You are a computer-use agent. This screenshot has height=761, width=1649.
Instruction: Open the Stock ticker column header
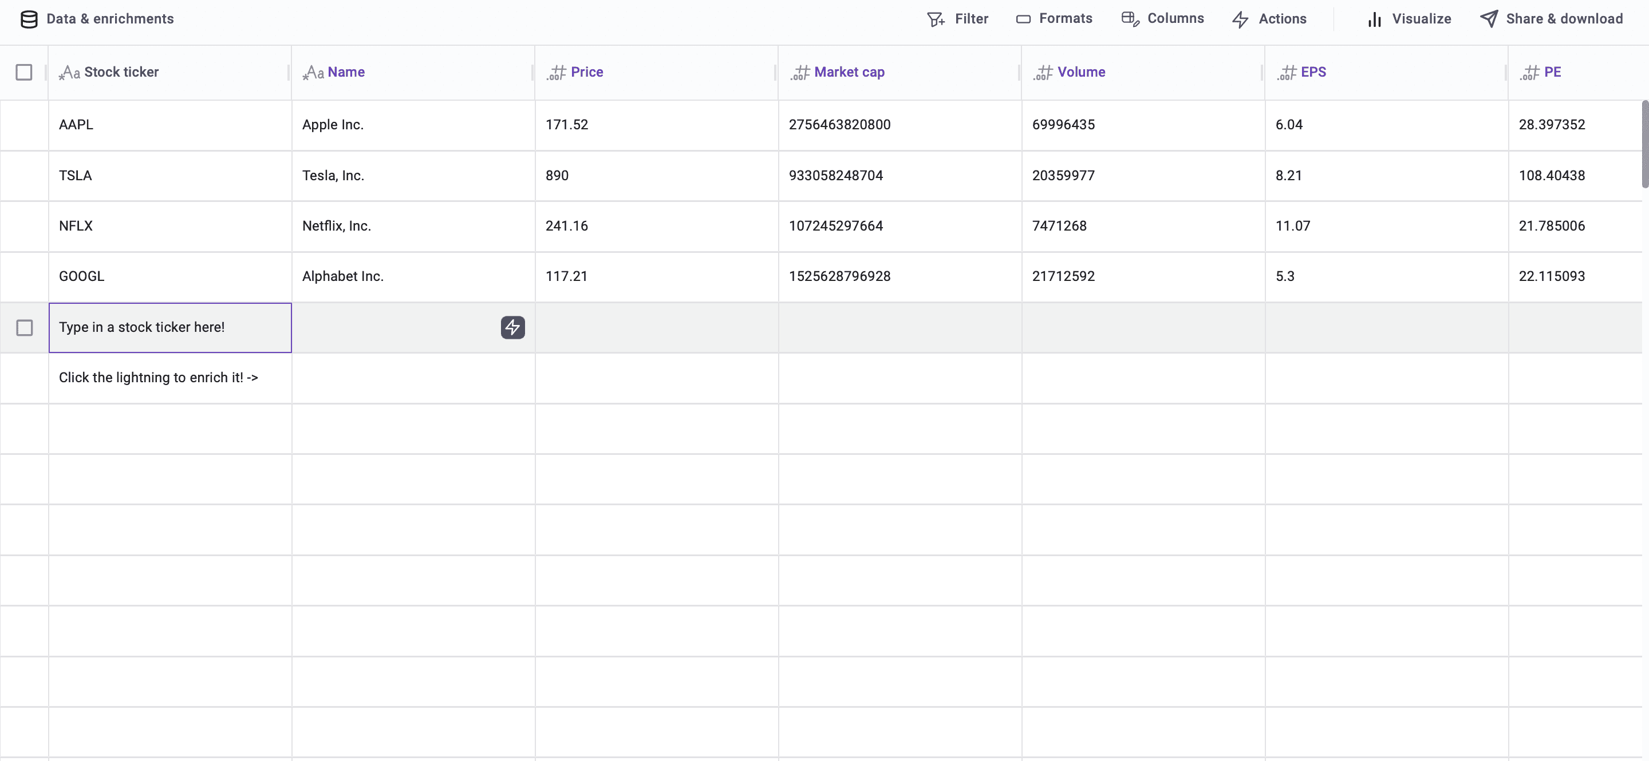point(121,72)
